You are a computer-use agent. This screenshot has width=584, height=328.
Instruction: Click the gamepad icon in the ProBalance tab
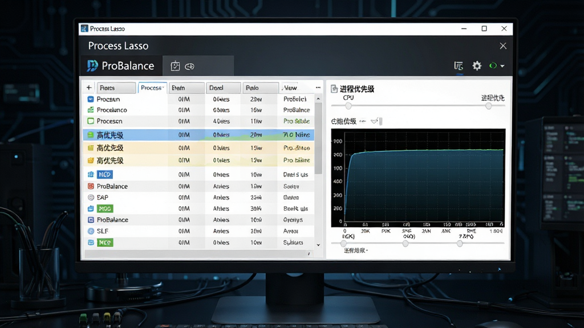pyautogui.click(x=189, y=67)
